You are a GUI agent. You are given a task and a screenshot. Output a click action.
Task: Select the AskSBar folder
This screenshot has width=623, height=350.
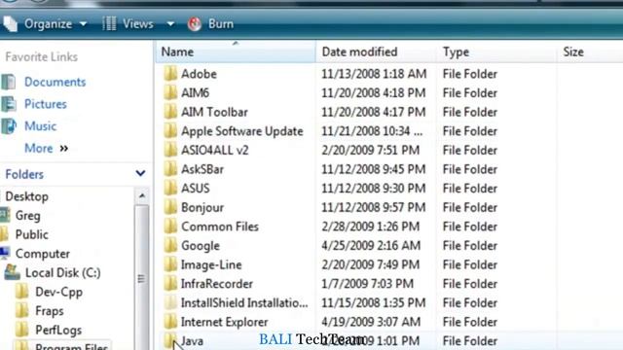point(202,169)
